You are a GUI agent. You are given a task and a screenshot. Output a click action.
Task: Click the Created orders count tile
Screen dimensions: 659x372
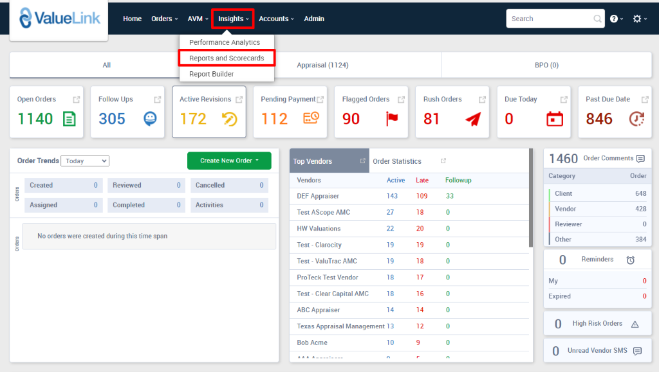click(64, 186)
